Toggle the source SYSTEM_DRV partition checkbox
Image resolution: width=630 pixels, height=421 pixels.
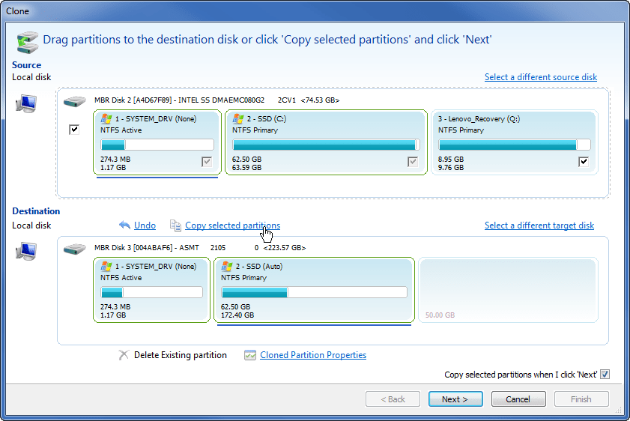click(x=207, y=162)
